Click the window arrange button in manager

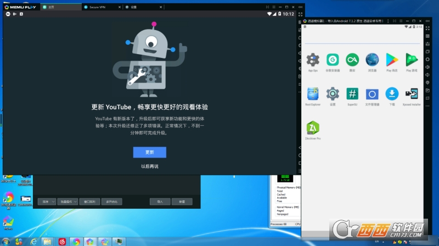(x=89, y=202)
